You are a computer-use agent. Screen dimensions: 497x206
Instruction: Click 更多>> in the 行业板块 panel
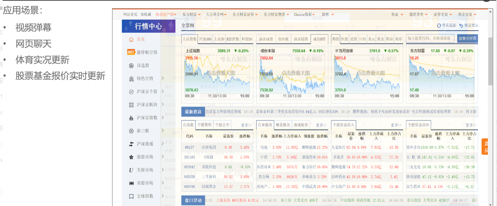(321, 125)
